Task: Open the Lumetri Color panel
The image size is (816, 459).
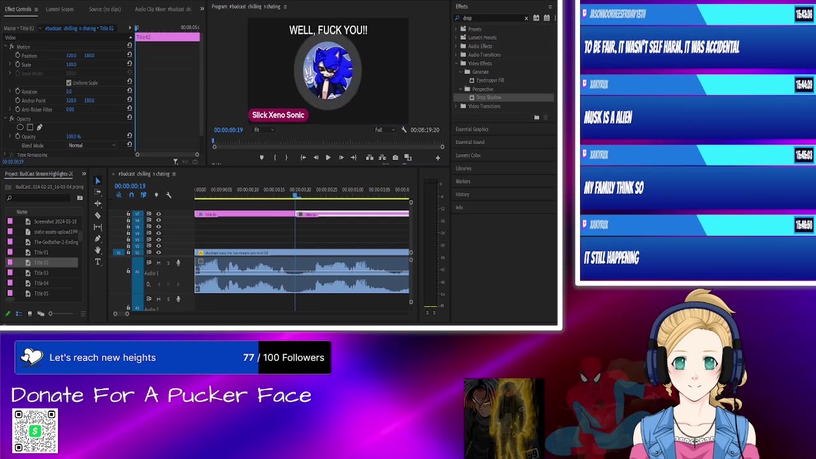Action: [x=468, y=156]
